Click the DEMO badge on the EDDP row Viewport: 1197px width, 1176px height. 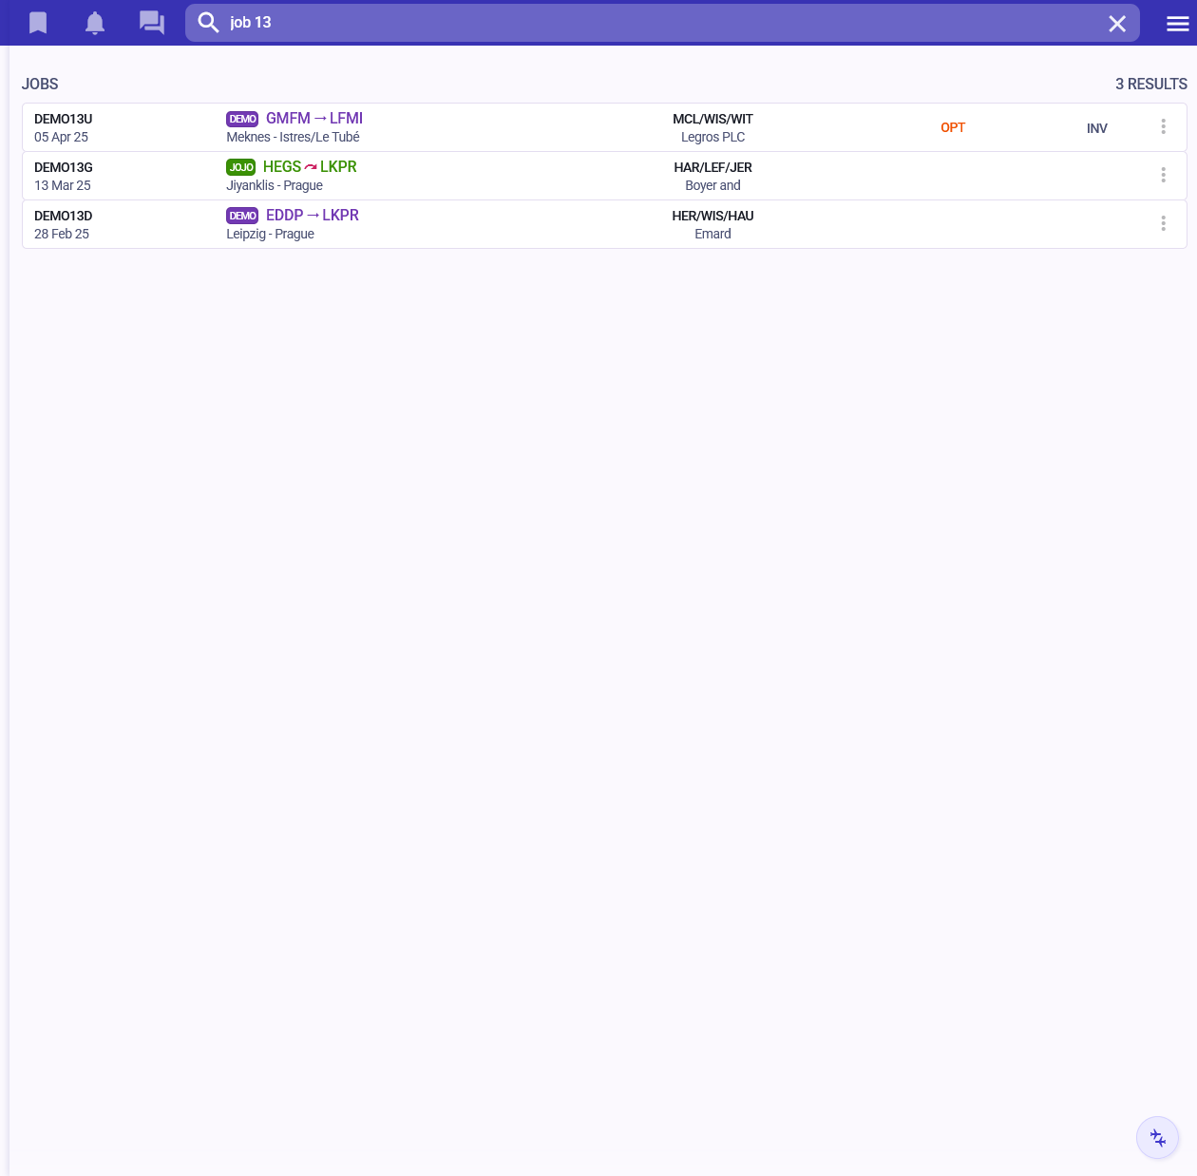pos(242,216)
